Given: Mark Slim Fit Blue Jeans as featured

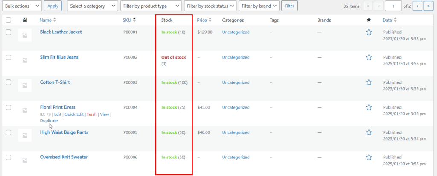Looking at the screenshot, I should 369,58.
